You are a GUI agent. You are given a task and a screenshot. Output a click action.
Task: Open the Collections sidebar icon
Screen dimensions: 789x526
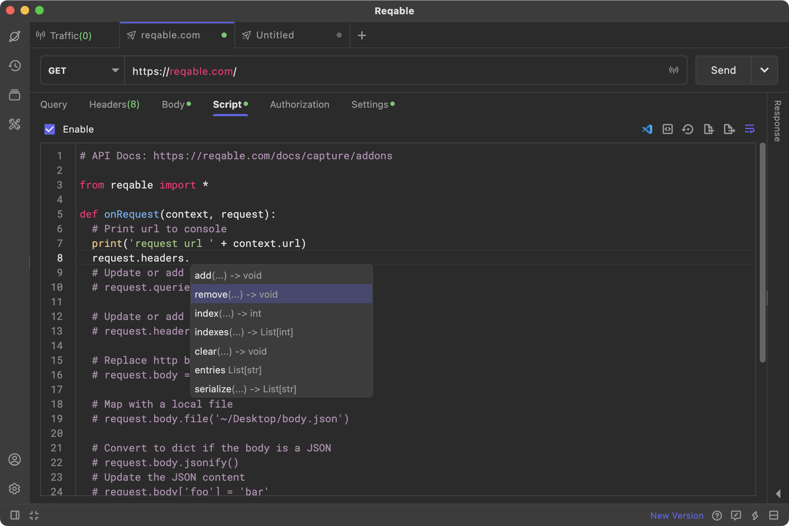coord(15,95)
